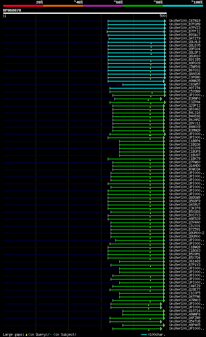Select the UniRef100_B4LS16 label

[185, 113]
